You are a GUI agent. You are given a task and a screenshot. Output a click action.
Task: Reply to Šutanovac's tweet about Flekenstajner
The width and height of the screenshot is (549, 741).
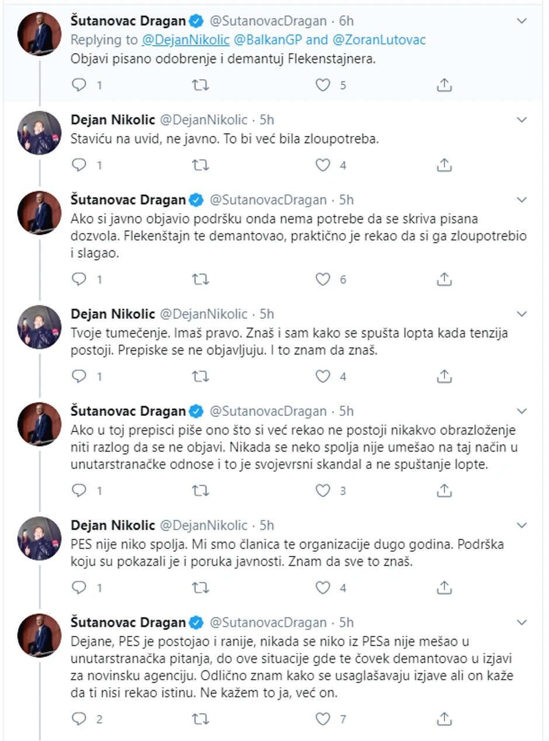click(x=79, y=85)
